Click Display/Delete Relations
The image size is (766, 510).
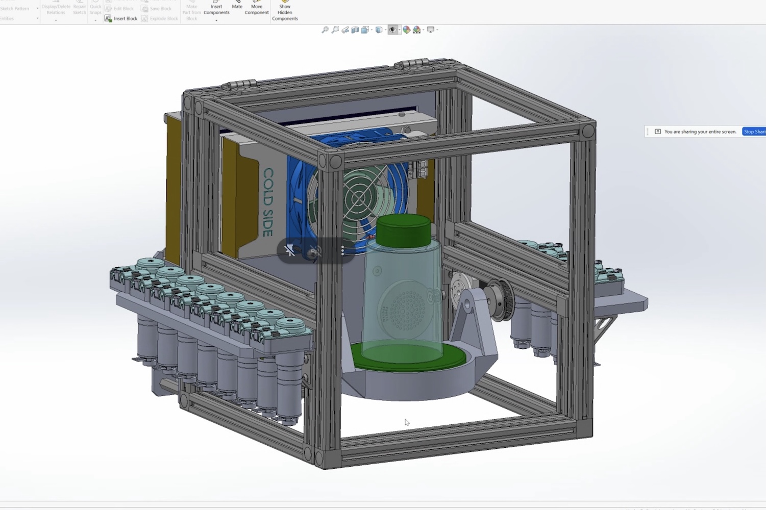[x=56, y=9]
